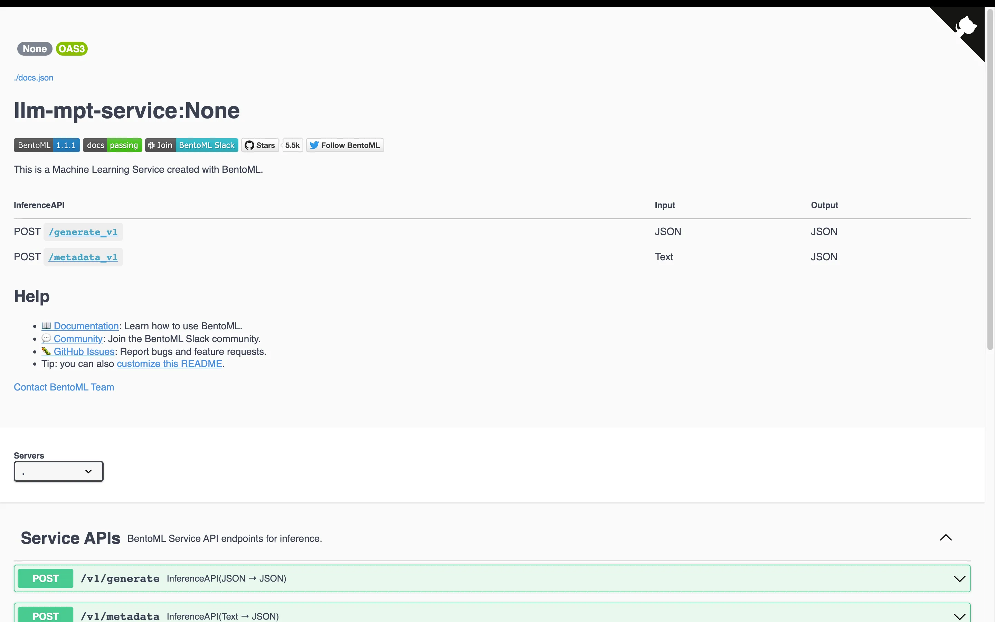Click the InferenceAPI column header
The width and height of the screenshot is (995, 622).
coord(39,205)
